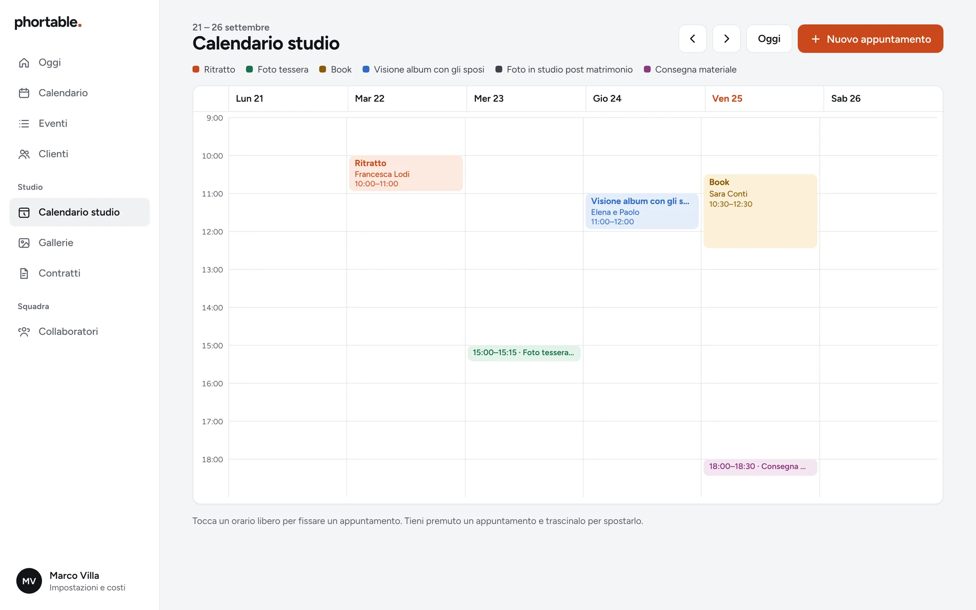The image size is (976, 610).
Task: Open Clienti in the sidebar menu
Action: (x=80, y=154)
